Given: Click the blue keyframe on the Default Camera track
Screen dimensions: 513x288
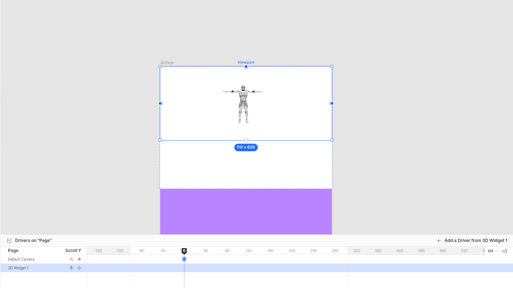Looking at the screenshot, I should [x=184, y=259].
